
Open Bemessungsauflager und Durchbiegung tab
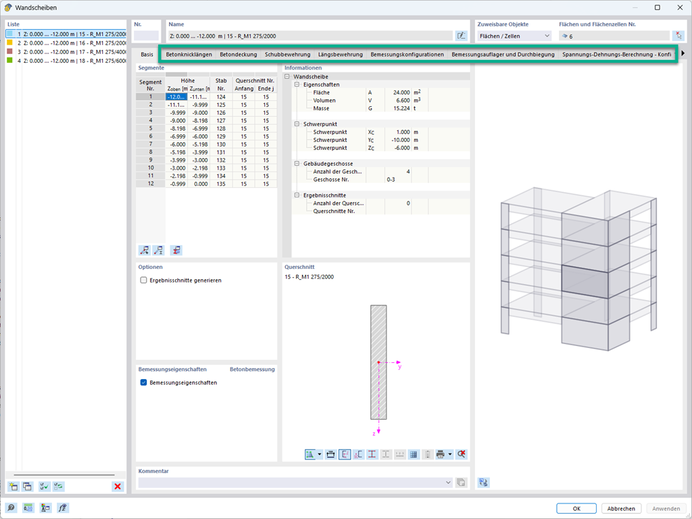pos(503,54)
